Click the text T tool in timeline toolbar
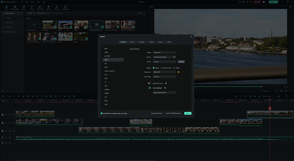The image size is (294, 161). pyautogui.click(x=42, y=96)
